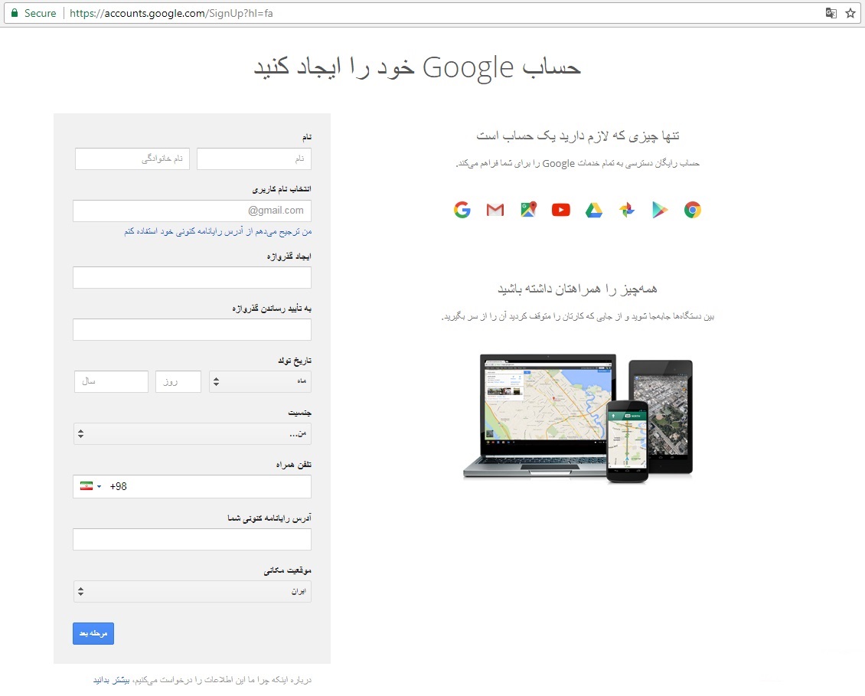The height and width of the screenshot is (696, 865).
Task: Click the تلفن همراه label
Action: point(294,465)
